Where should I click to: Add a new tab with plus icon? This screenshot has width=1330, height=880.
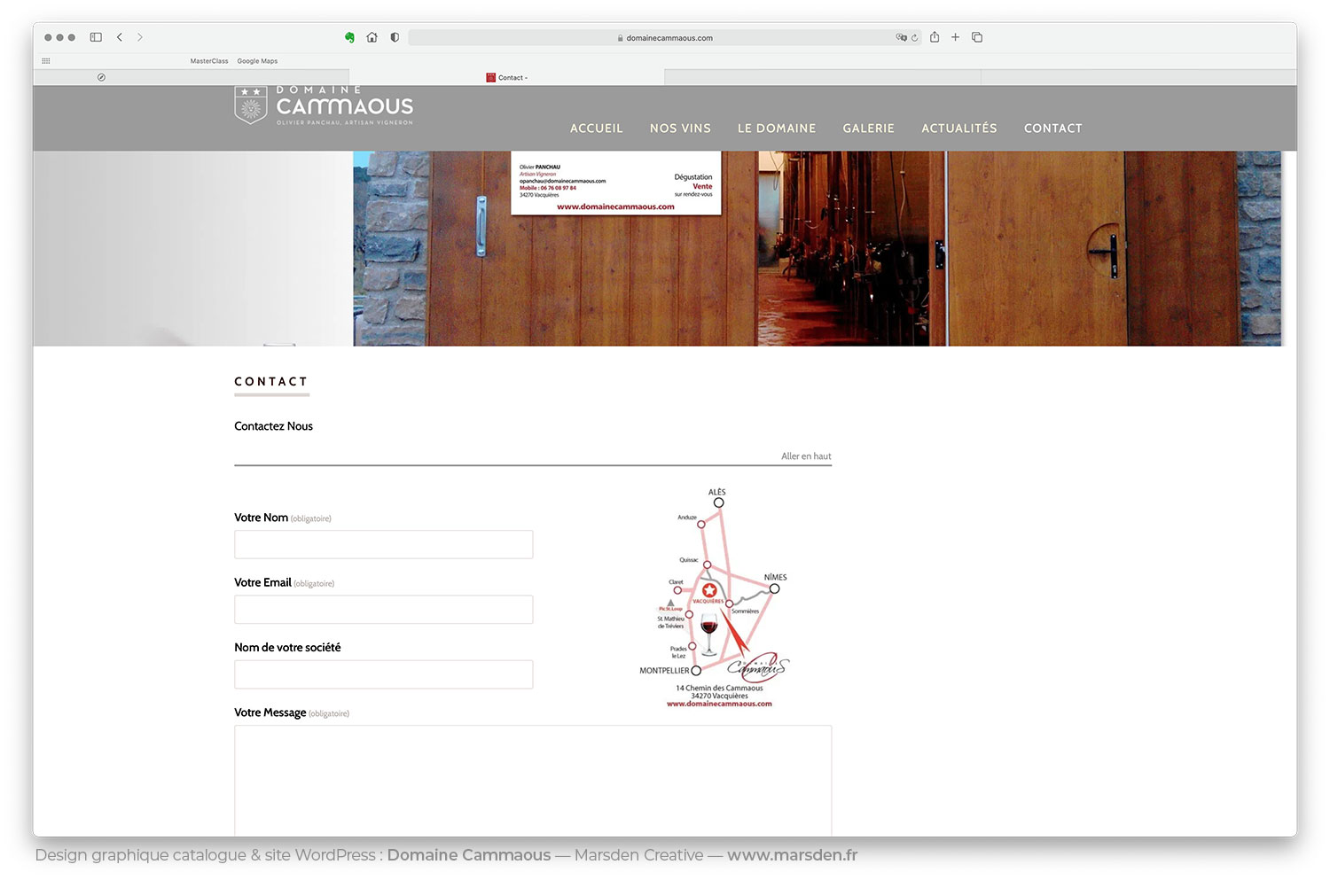coord(955,37)
